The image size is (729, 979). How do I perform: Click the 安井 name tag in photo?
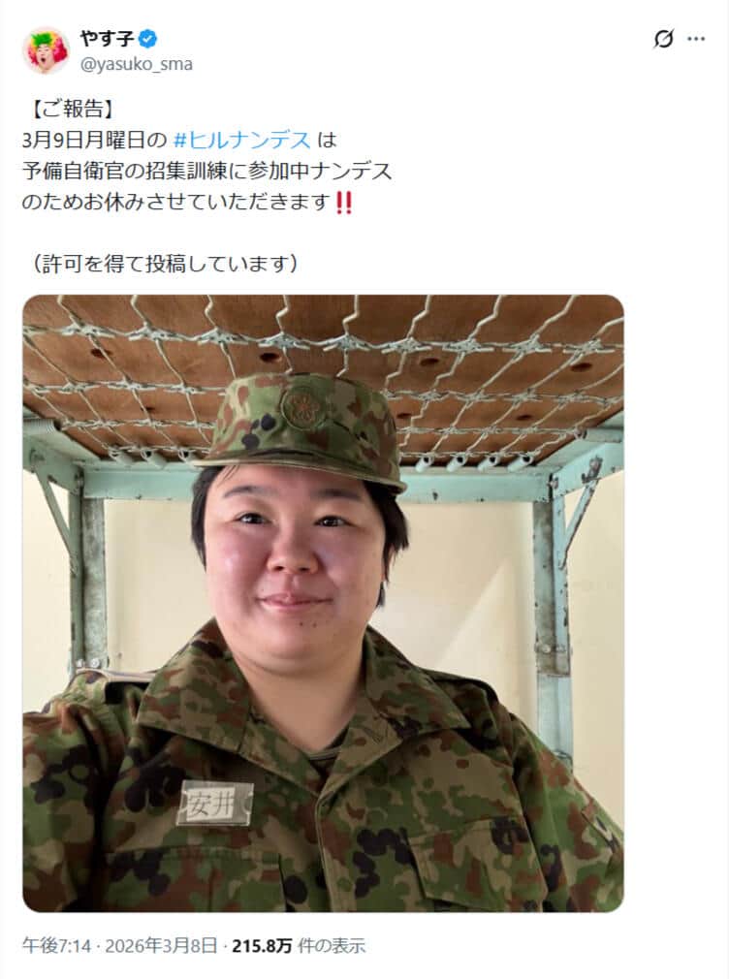[x=215, y=805]
